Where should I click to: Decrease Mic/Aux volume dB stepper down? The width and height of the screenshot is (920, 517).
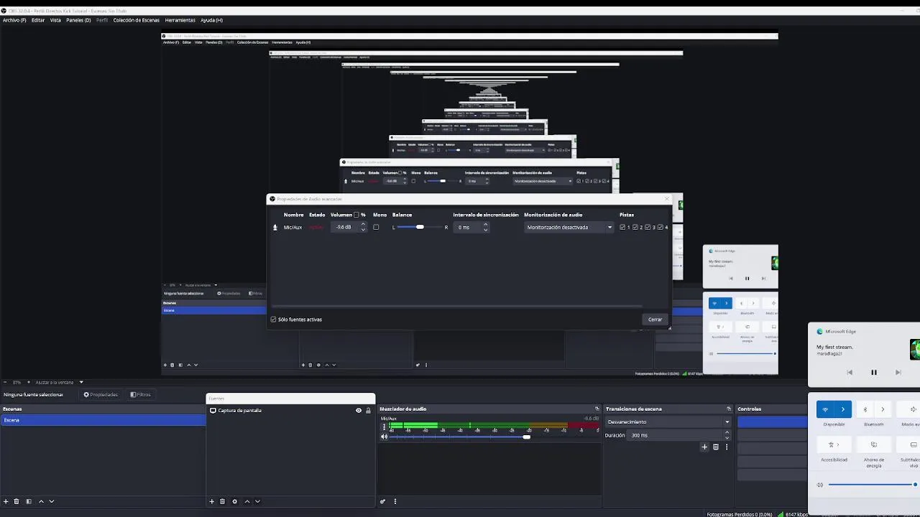click(x=363, y=230)
